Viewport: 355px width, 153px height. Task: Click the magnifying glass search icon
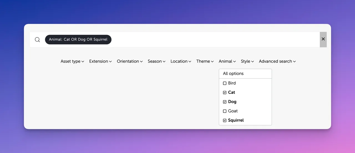[x=37, y=40]
